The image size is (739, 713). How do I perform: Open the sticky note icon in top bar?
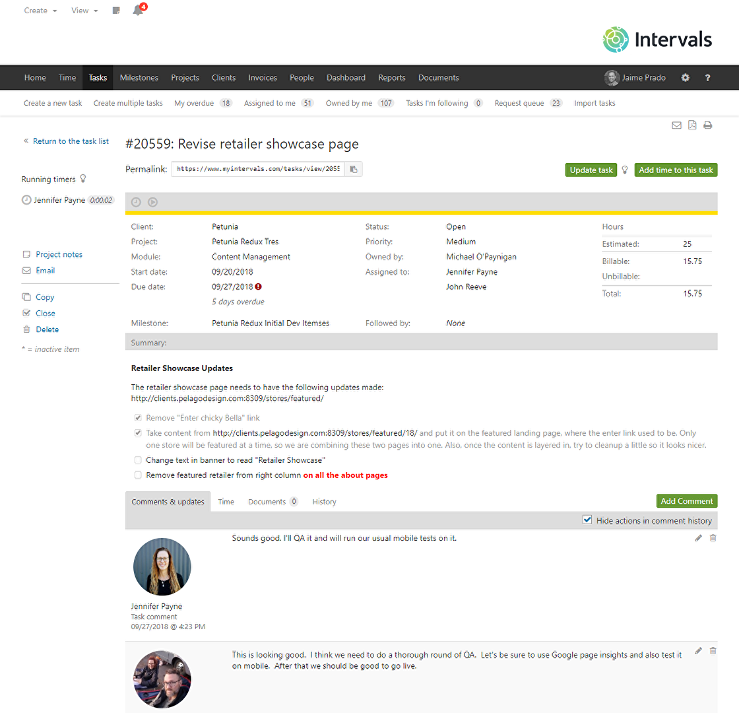coord(116,11)
